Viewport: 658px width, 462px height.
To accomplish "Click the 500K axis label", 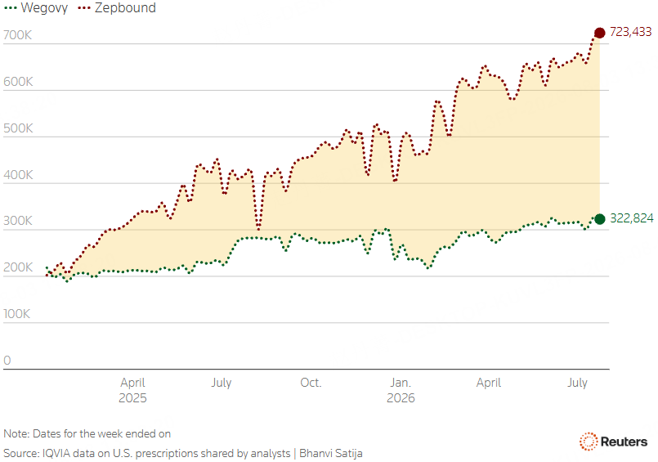I will (x=18, y=128).
